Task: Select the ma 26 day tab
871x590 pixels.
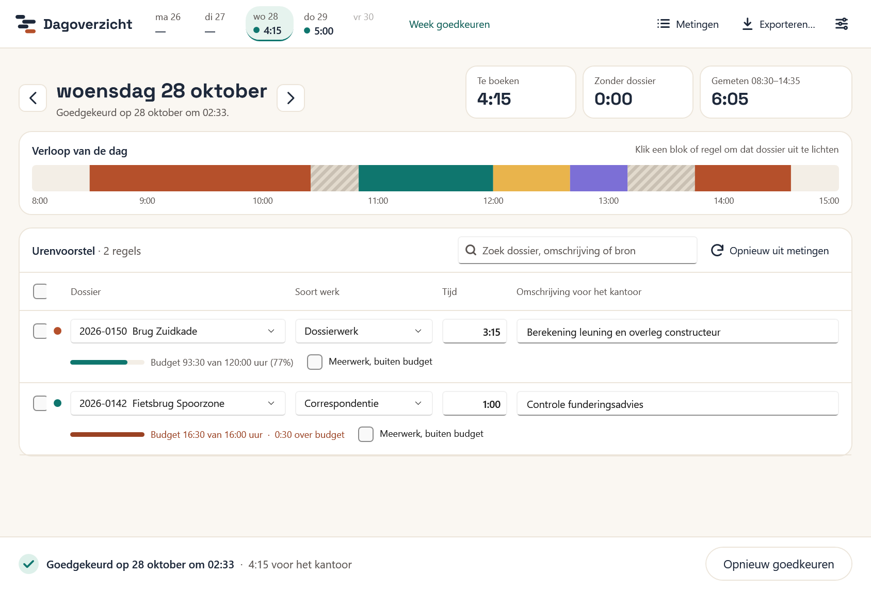Action: tap(168, 24)
